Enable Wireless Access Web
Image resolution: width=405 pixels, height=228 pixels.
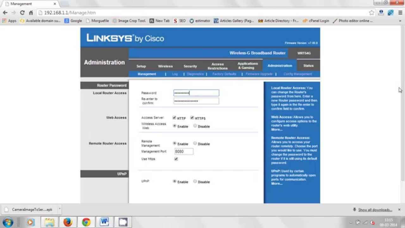click(174, 126)
